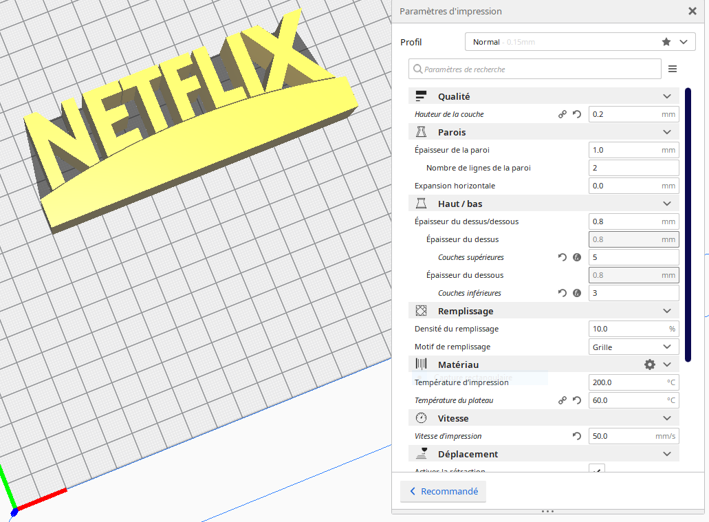Click the Haut / bas section icon
Viewport: 709px width, 522px height.
pyautogui.click(x=422, y=203)
